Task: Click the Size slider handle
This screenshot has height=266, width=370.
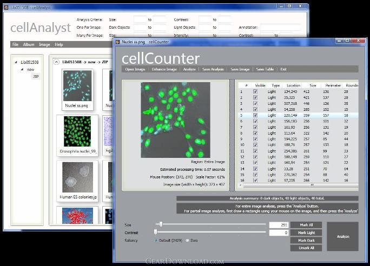Action: pyautogui.click(x=160, y=224)
